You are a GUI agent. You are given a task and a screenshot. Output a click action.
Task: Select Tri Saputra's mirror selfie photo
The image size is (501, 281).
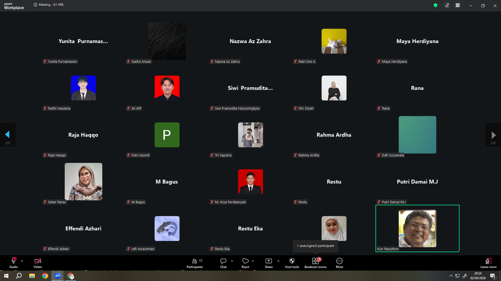[x=250, y=135]
